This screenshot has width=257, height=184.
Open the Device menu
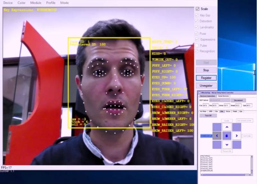pyautogui.click(x=8, y=3)
